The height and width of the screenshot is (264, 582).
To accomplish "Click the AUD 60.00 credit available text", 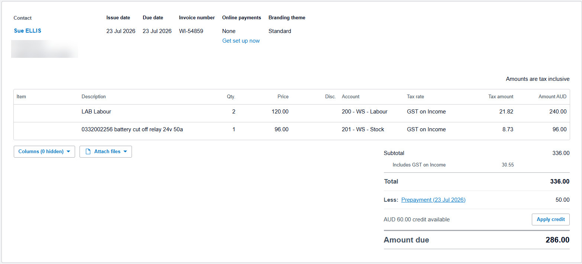I will [417, 220].
